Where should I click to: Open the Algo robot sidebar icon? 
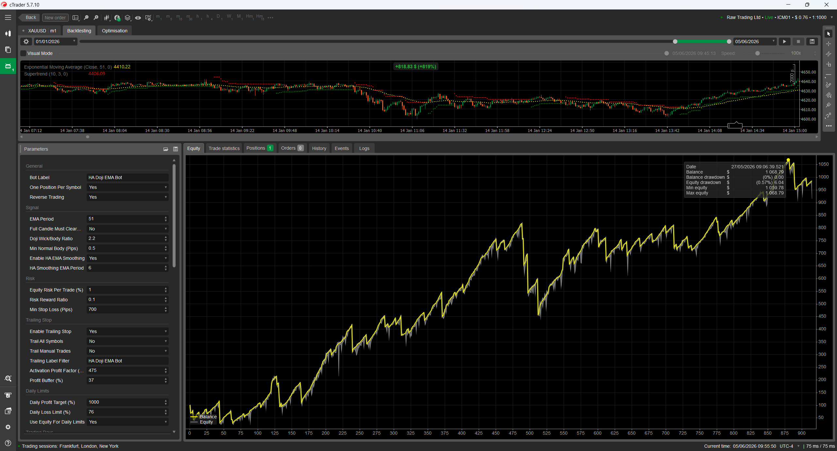click(8, 66)
